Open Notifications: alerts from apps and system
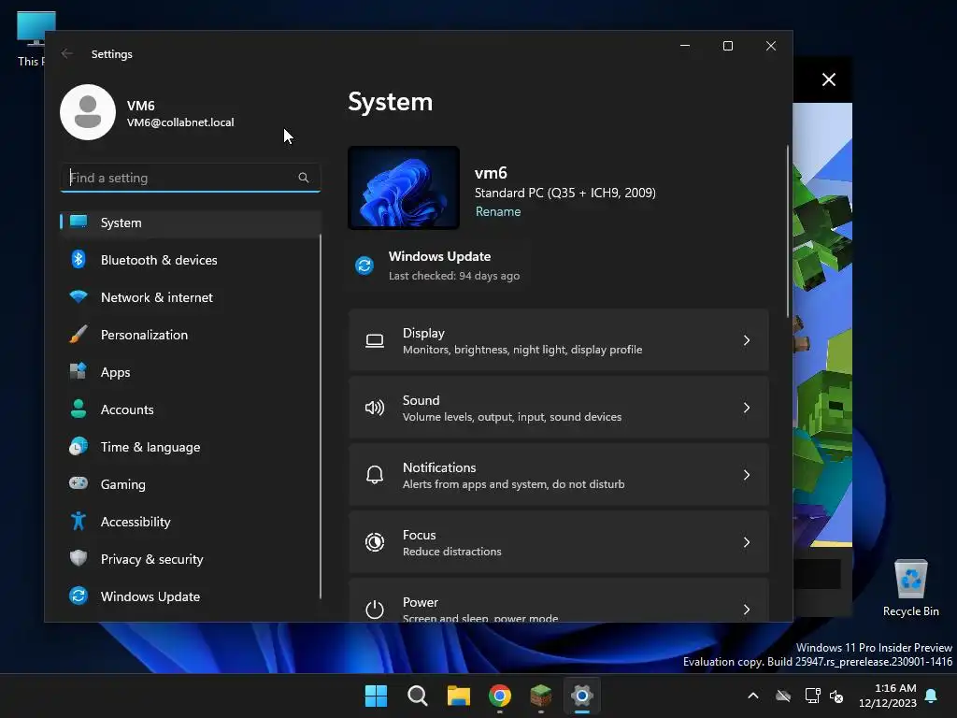The width and height of the screenshot is (957, 718). 559,475
